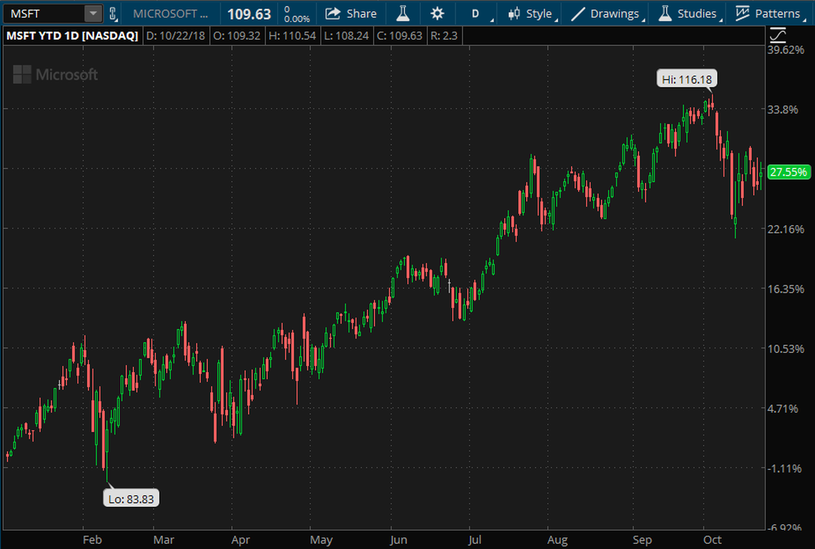
Task: Click the axis scale curve icon
Action: 778,35
